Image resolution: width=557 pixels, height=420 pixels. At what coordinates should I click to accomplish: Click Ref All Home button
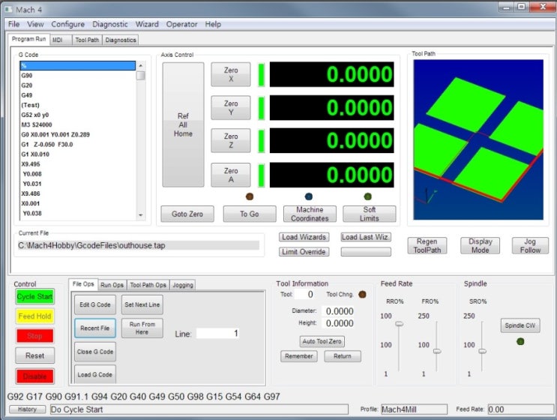click(184, 124)
